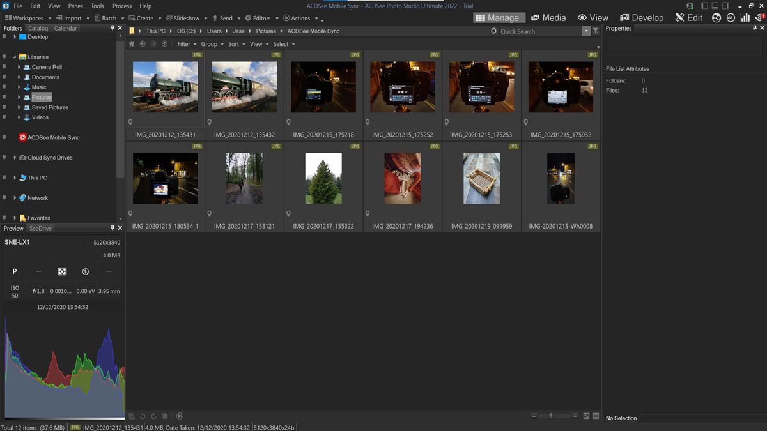
Task: Rotate left using bottom toolbar
Action: pyautogui.click(x=143, y=416)
